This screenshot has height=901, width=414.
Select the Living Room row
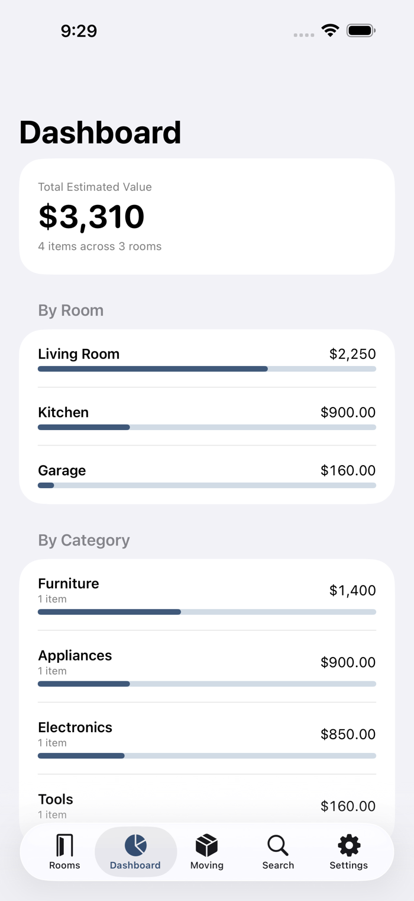(207, 358)
